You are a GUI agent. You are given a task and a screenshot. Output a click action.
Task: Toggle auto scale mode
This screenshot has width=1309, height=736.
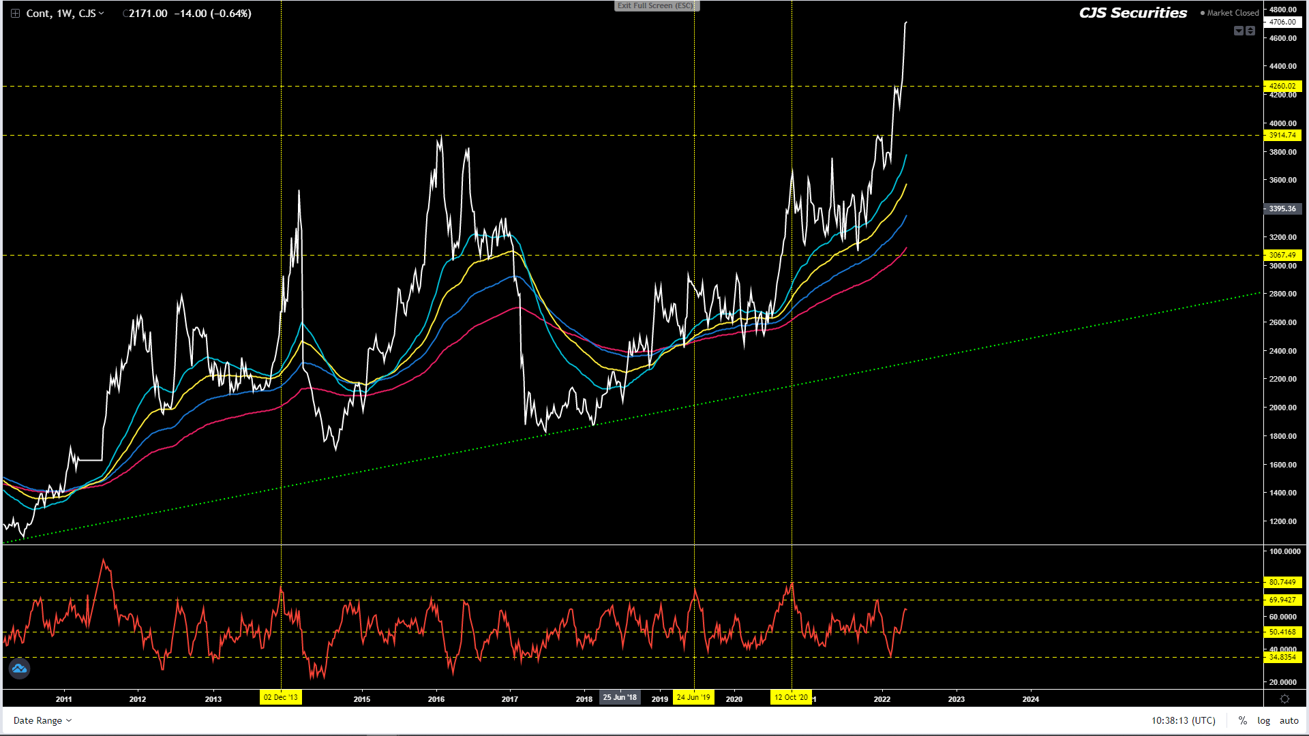[1289, 720]
